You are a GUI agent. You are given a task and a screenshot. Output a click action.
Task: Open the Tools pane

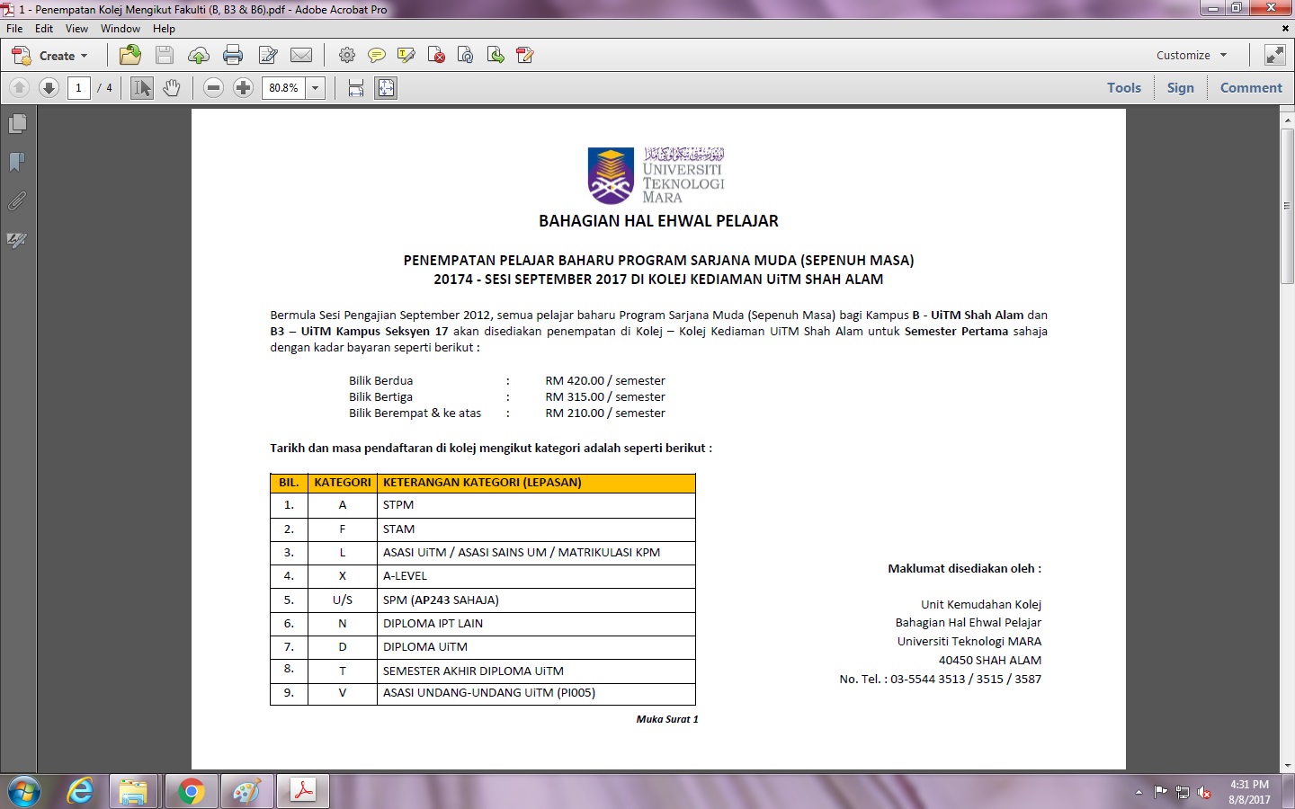(1124, 87)
